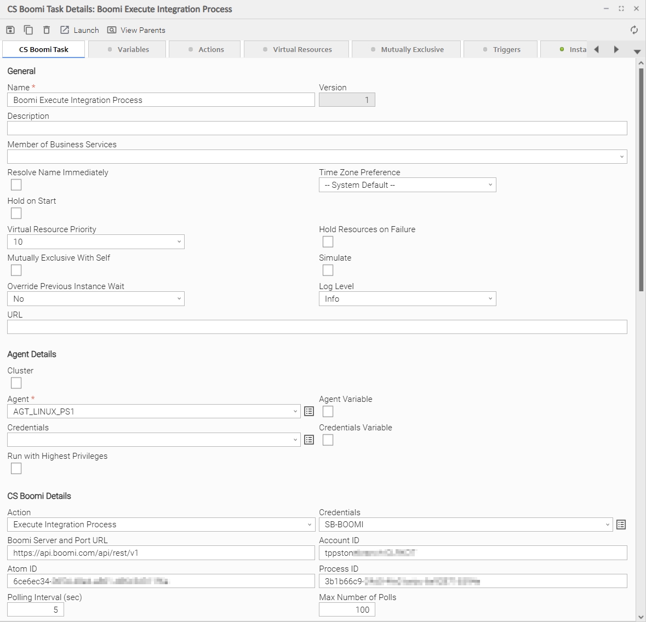
Task: Click the Account ID field
Action: pyautogui.click(x=473, y=553)
